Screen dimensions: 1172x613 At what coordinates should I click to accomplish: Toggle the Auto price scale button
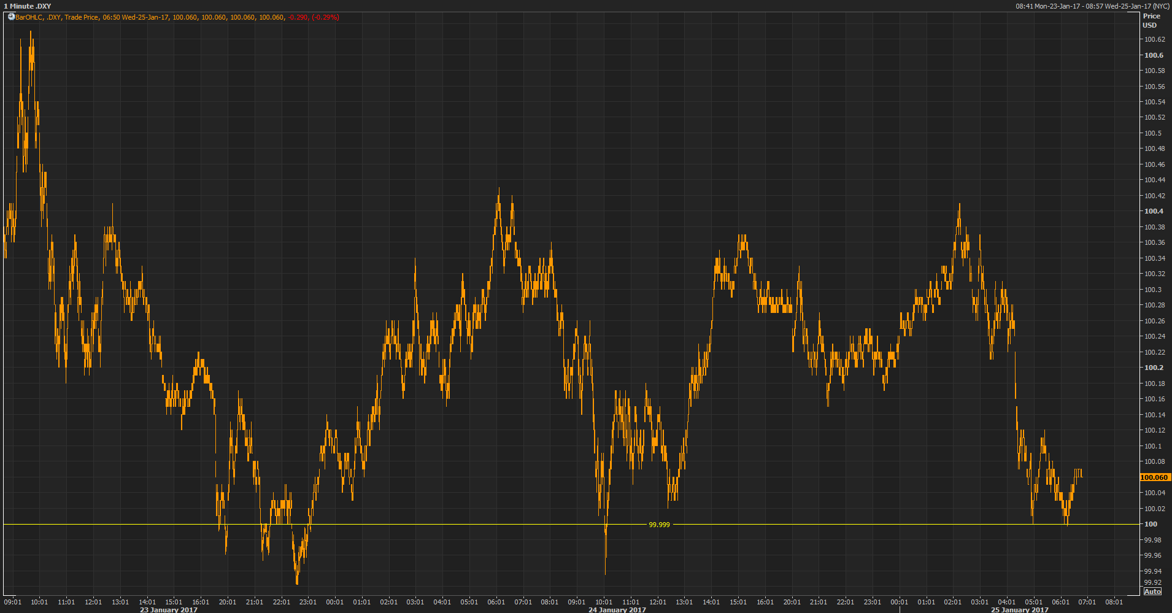1152,592
